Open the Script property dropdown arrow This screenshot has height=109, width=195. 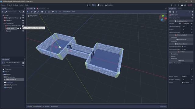pyautogui.click(x=192, y=83)
